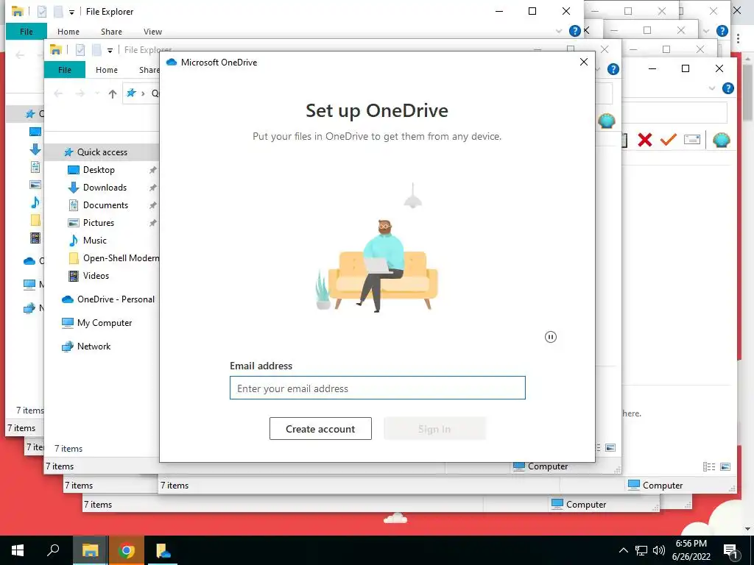The image size is (754, 565).
Task: Select My Computer in the navigation tree
Action: 105,323
